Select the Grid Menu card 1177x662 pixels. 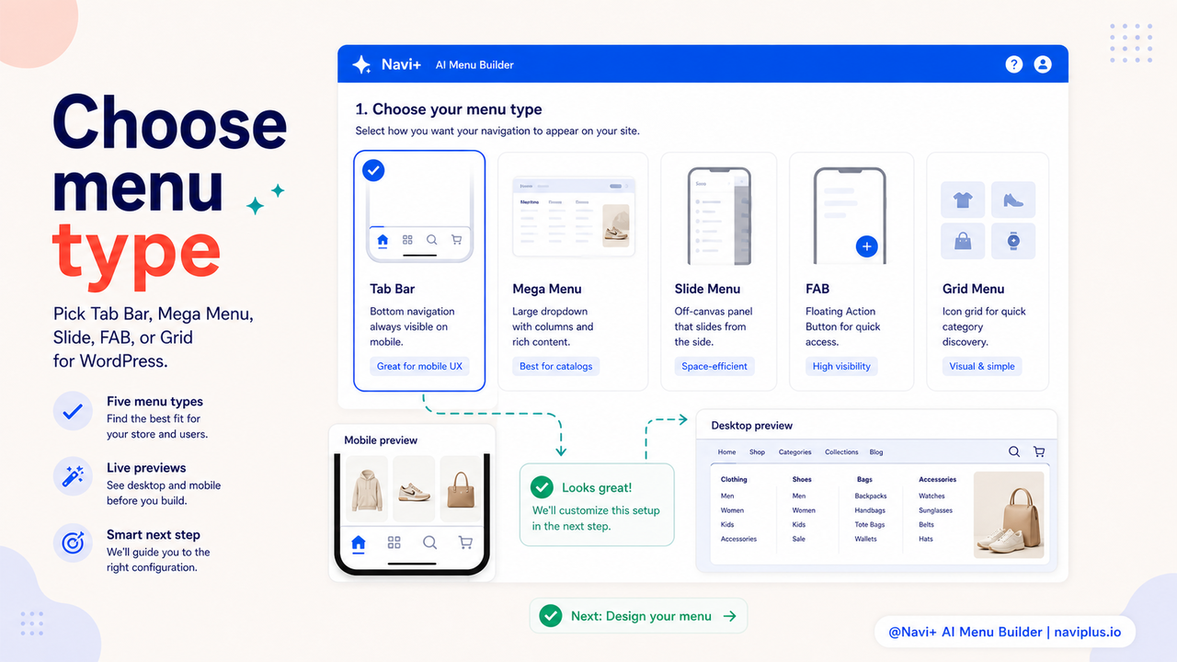pyautogui.click(x=988, y=271)
